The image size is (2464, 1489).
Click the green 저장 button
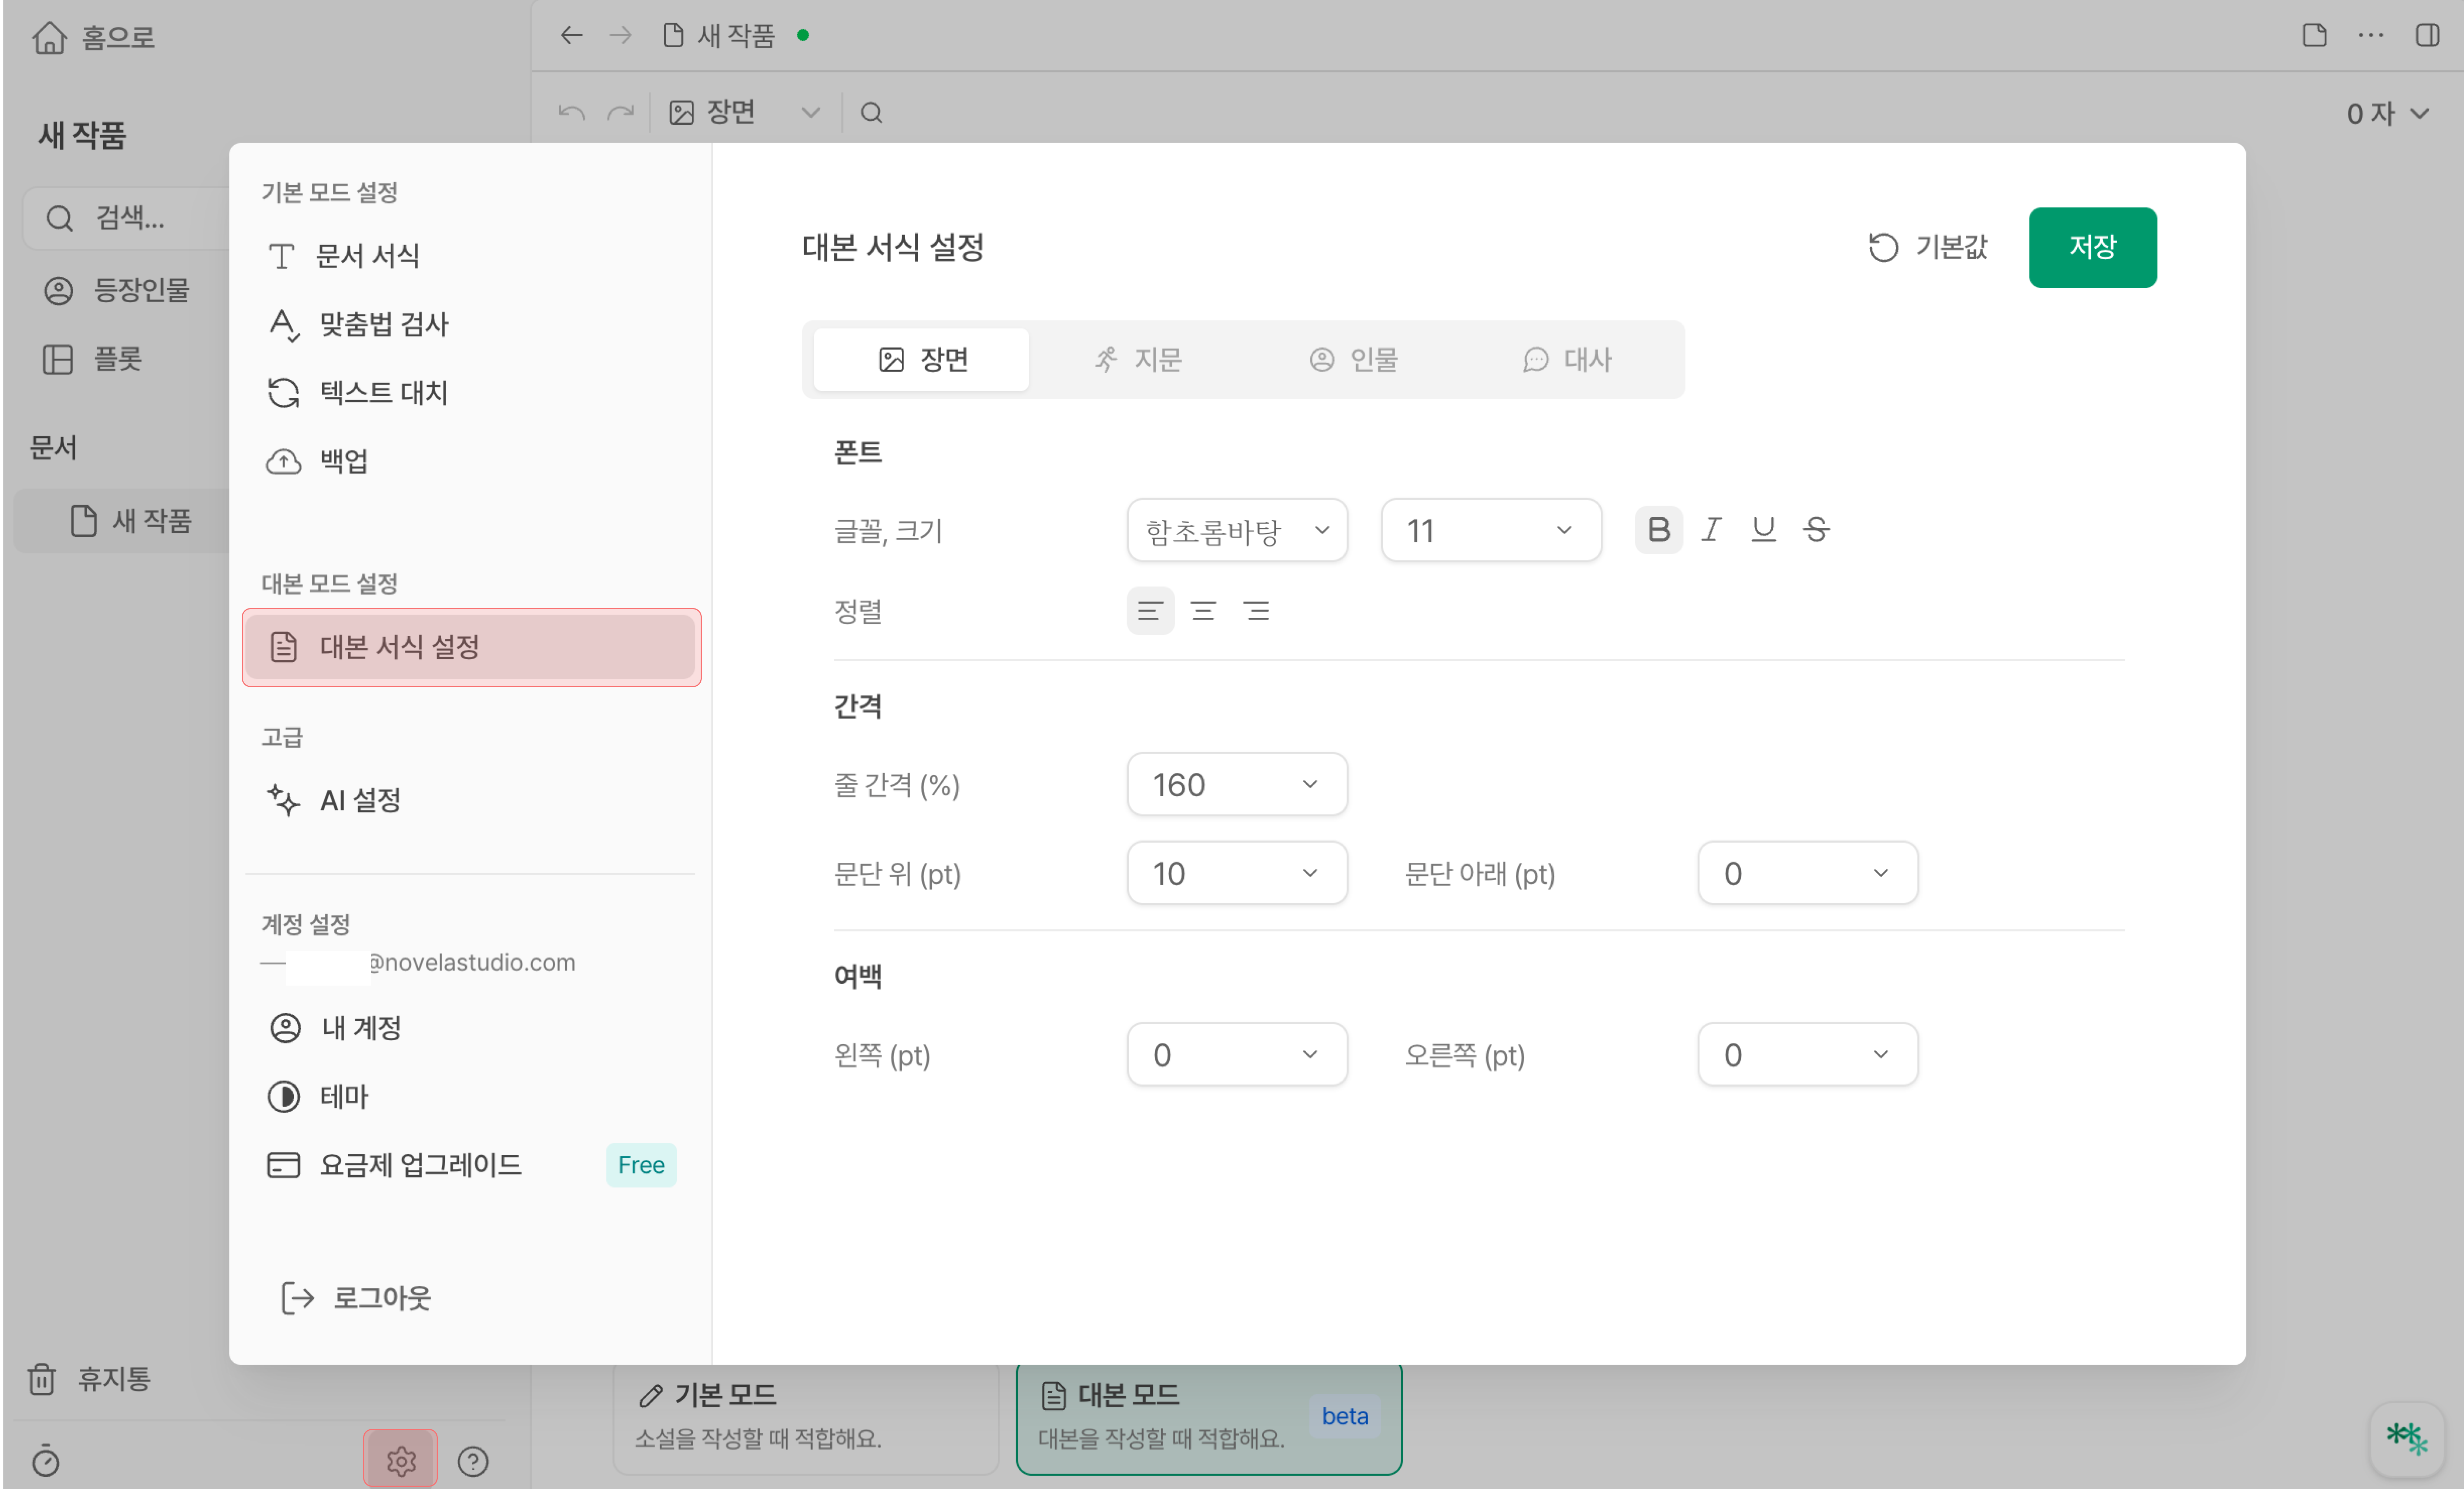[x=2092, y=247]
